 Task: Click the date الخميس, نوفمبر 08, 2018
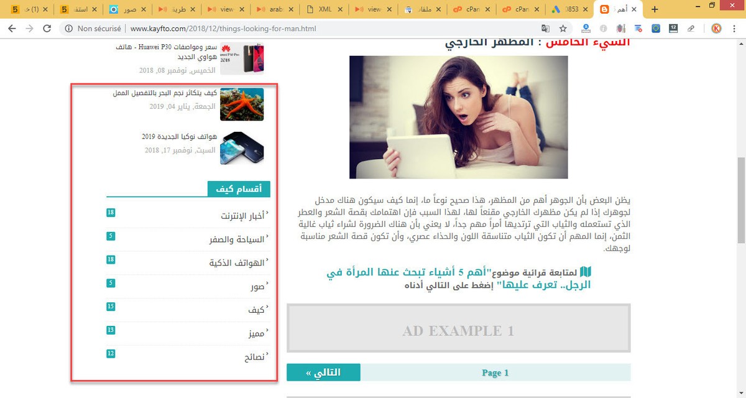coord(178,70)
